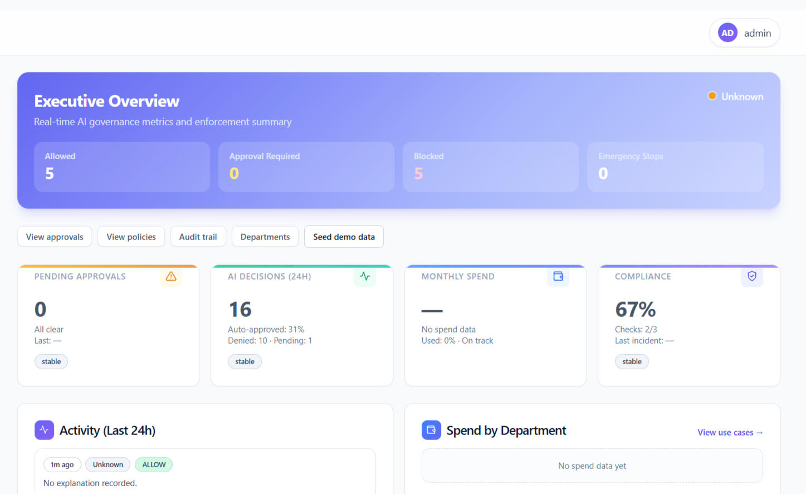
Task: Open the admin user menu
Action: point(745,33)
